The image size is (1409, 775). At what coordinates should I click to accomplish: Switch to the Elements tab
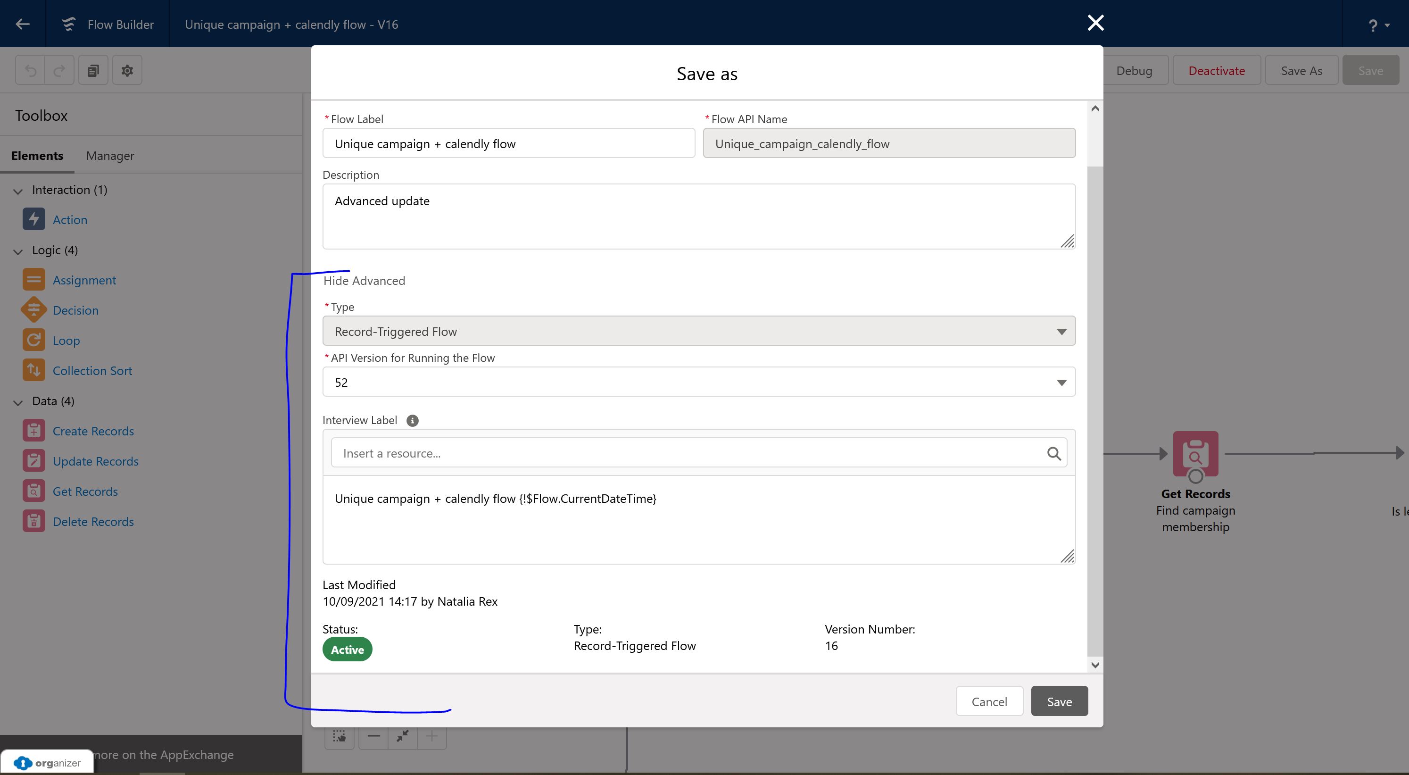point(37,156)
